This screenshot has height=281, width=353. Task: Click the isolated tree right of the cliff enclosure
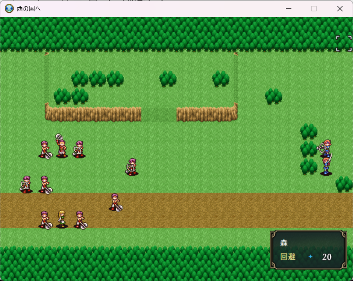(273, 96)
